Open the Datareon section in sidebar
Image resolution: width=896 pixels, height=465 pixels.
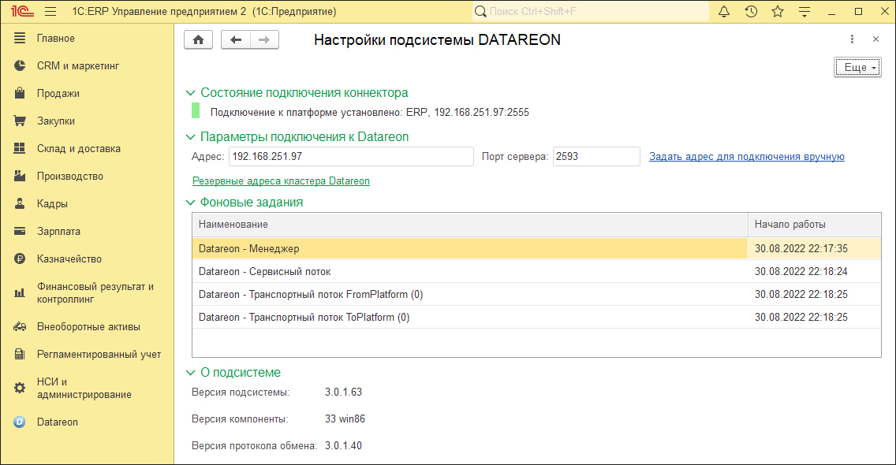57,422
